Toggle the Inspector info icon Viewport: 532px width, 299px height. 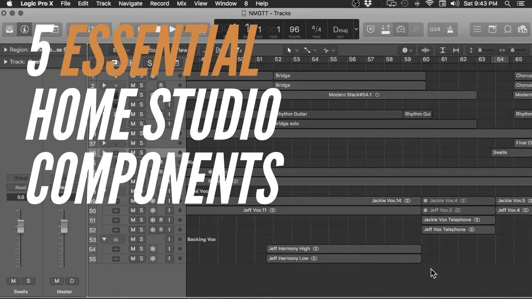click(25, 29)
